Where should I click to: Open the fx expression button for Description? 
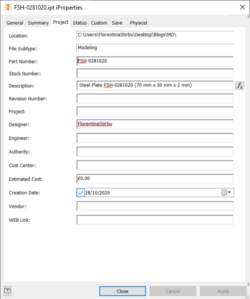tap(240, 85)
